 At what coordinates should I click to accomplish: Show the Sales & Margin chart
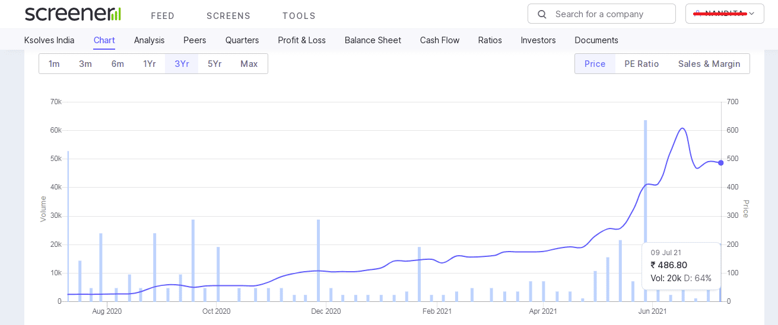tap(709, 64)
